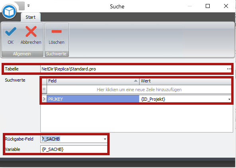This screenshot has width=236, height=168.
Task: Click the Wert column header
Action: tap(185, 81)
